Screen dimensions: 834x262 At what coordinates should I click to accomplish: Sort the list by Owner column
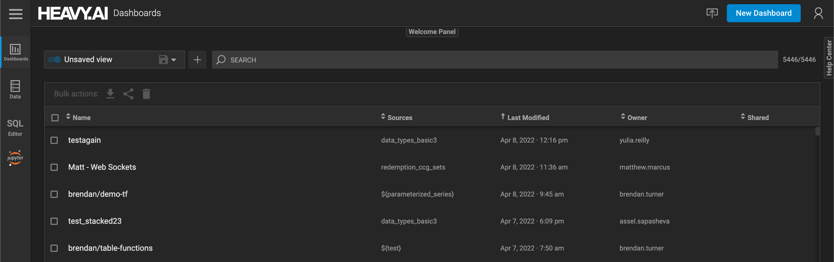pyautogui.click(x=637, y=118)
